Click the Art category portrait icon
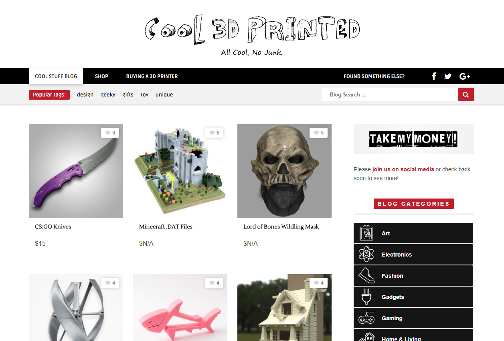 [366, 233]
